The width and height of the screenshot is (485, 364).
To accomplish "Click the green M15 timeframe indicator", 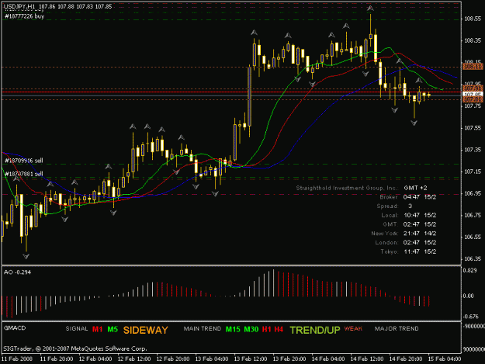I will tap(233, 329).
